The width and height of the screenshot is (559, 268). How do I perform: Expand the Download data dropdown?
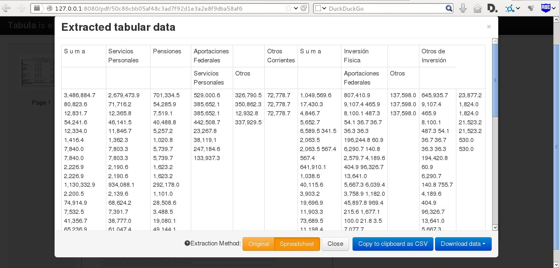point(463,244)
